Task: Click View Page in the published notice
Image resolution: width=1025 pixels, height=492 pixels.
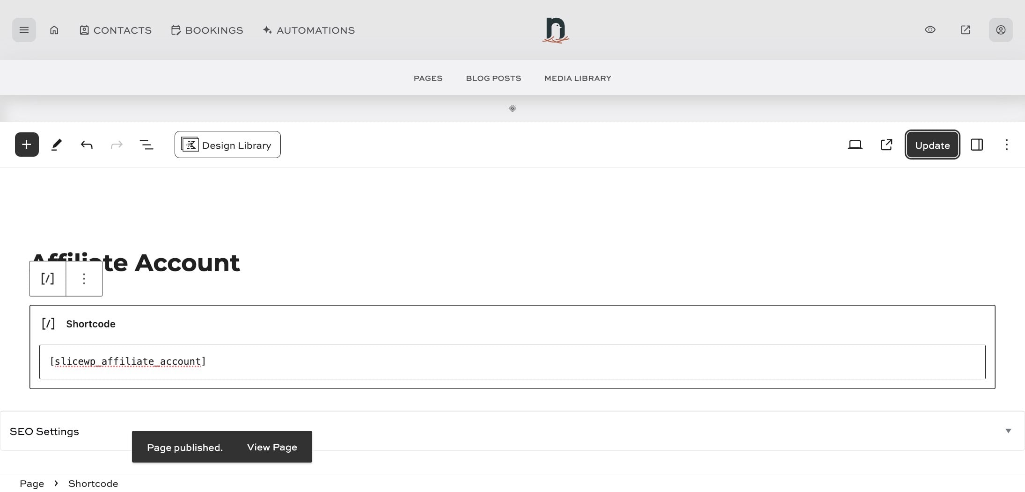Action: tap(271, 447)
